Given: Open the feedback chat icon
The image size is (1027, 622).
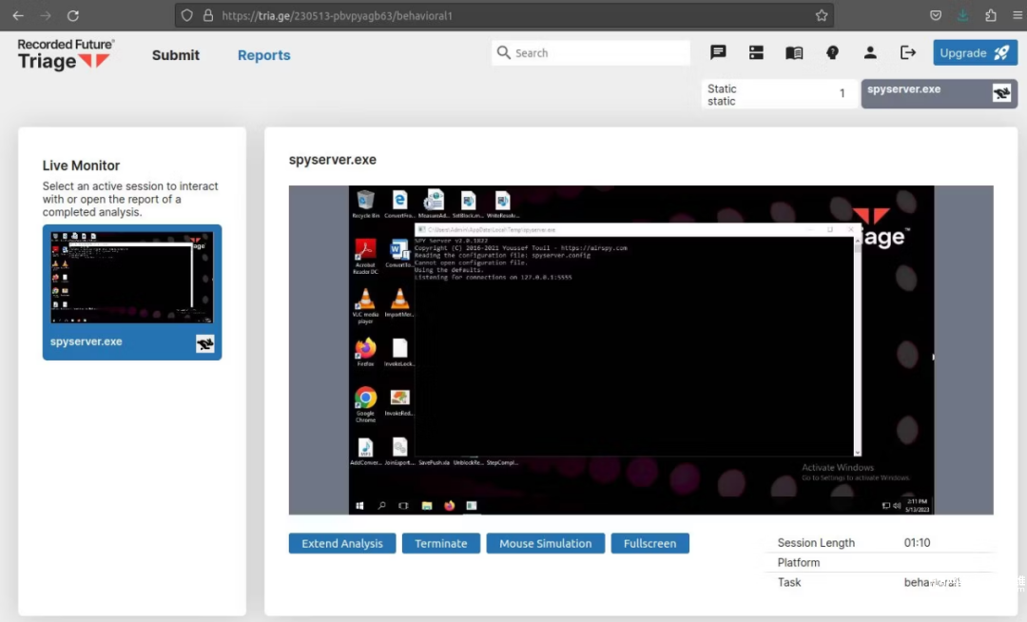Looking at the screenshot, I should point(718,53).
